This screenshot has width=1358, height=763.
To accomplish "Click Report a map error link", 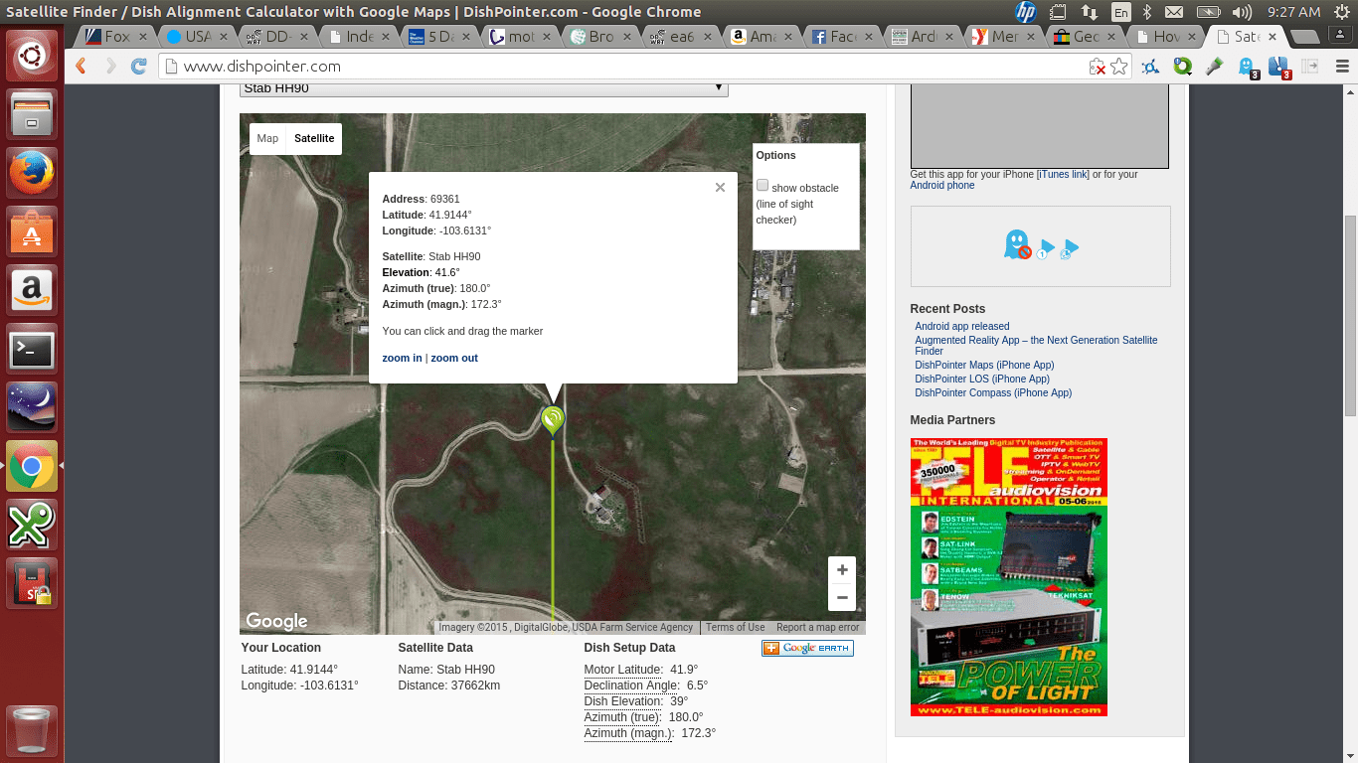I will pyautogui.click(x=818, y=628).
